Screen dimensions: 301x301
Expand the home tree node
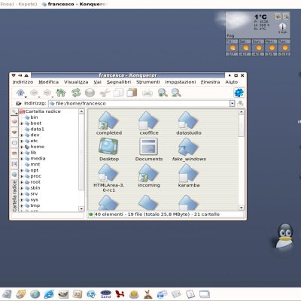pos(22,147)
